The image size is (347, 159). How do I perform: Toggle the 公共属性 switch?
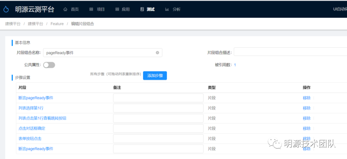click(49, 65)
